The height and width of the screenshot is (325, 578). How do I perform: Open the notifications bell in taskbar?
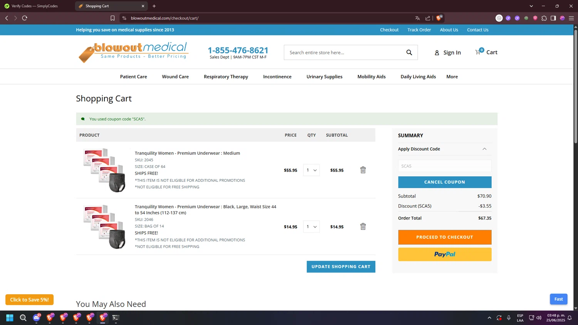(x=570, y=318)
